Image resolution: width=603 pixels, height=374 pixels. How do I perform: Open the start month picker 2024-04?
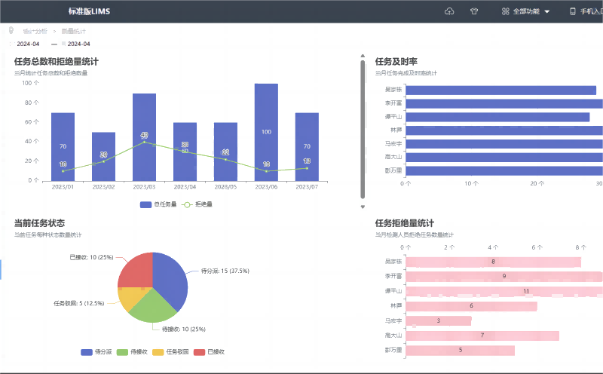(28, 44)
